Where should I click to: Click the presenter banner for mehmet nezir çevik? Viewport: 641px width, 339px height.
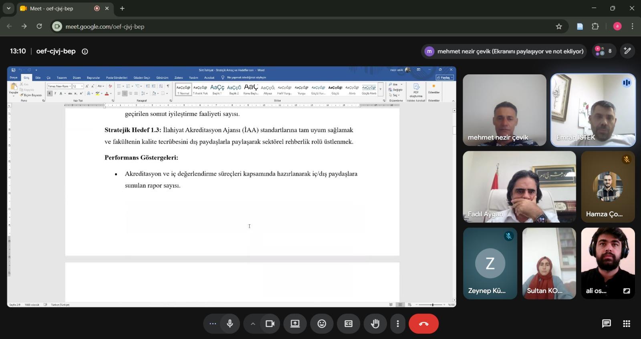point(504,51)
